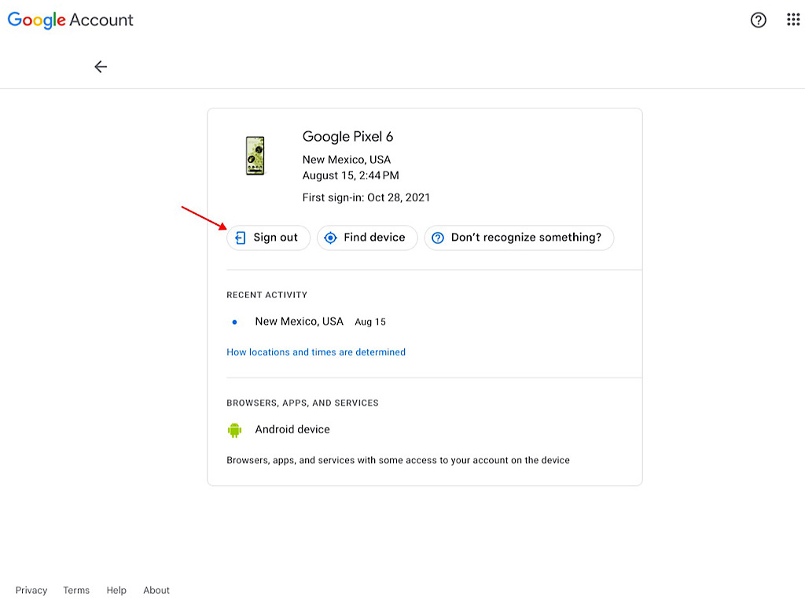
Task: Open the Terms footer link
Action: (76, 590)
